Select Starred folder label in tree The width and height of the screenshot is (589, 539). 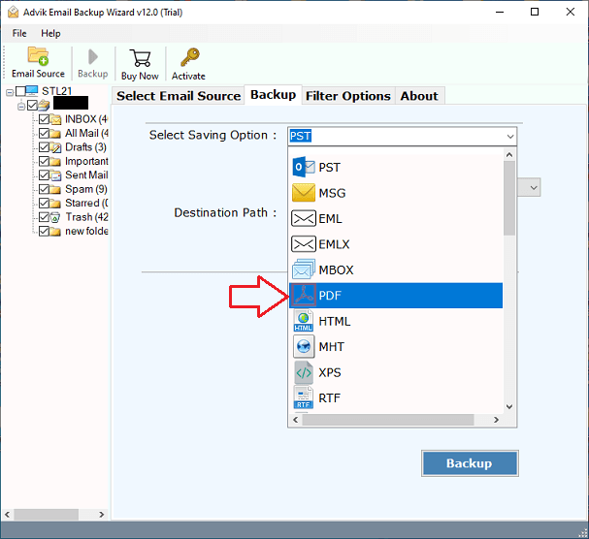[x=86, y=203]
